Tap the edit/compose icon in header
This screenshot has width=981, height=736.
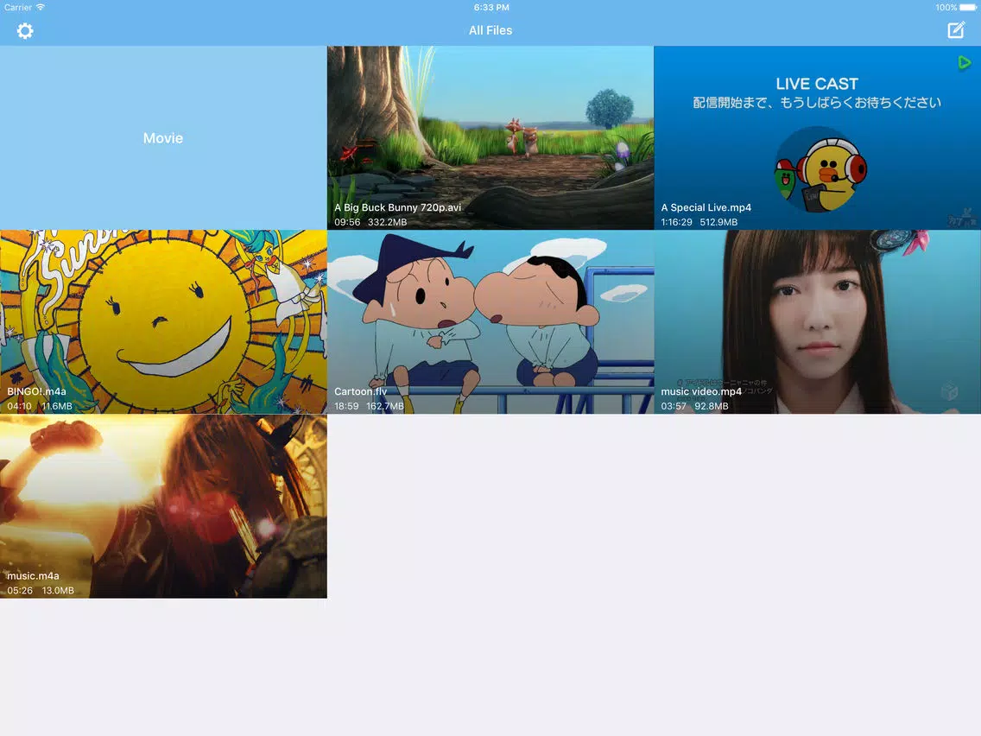[x=956, y=30]
